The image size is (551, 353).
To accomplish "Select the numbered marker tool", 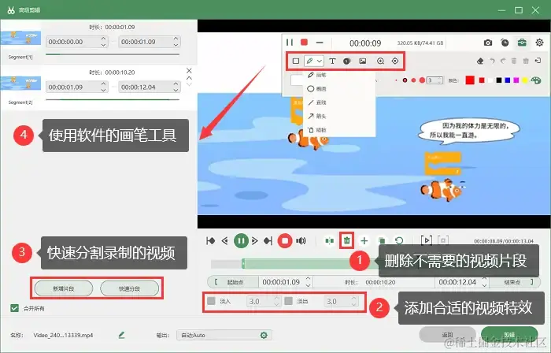I will [347, 61].
